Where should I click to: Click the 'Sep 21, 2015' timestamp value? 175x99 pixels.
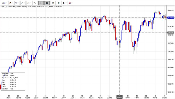coord(14,78)
